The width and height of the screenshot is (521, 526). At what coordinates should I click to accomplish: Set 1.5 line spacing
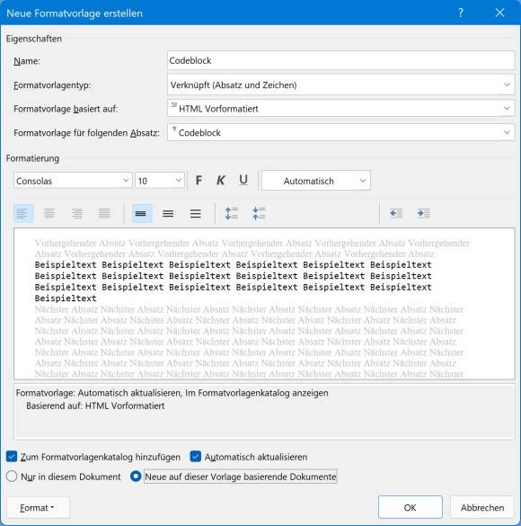pyautogui.click(x=168, y=213)
